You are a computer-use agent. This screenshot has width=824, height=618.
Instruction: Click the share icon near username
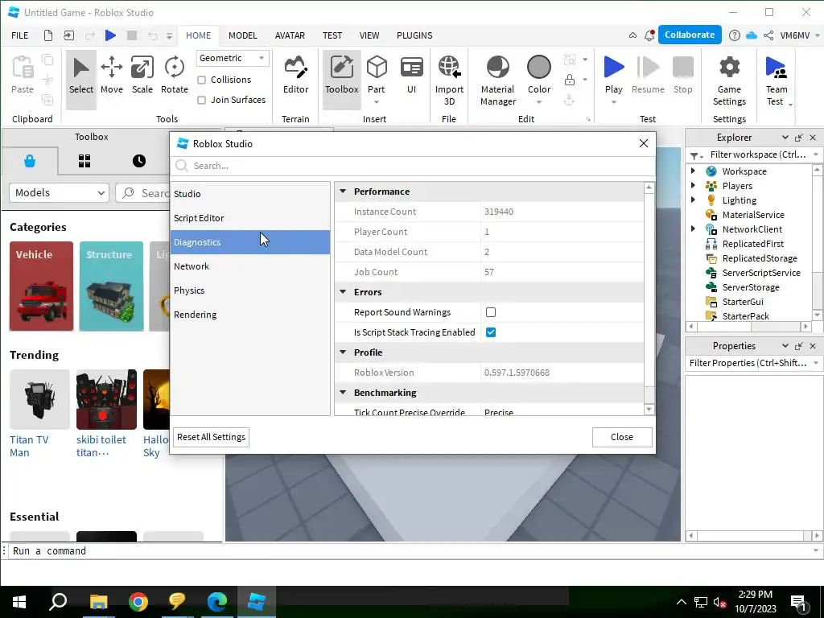click(768, 35)
